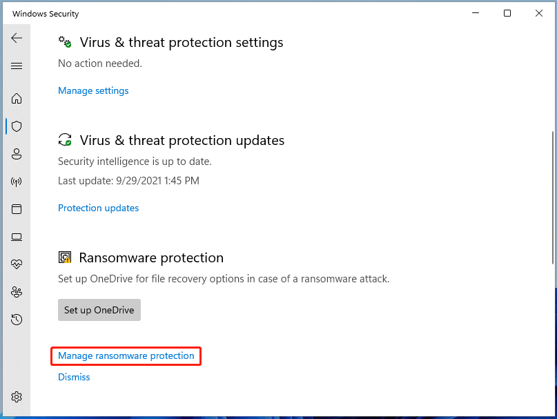Navigate back using the arrow icon
This screenshot has height=419, width=557.
tap(17, 38)
